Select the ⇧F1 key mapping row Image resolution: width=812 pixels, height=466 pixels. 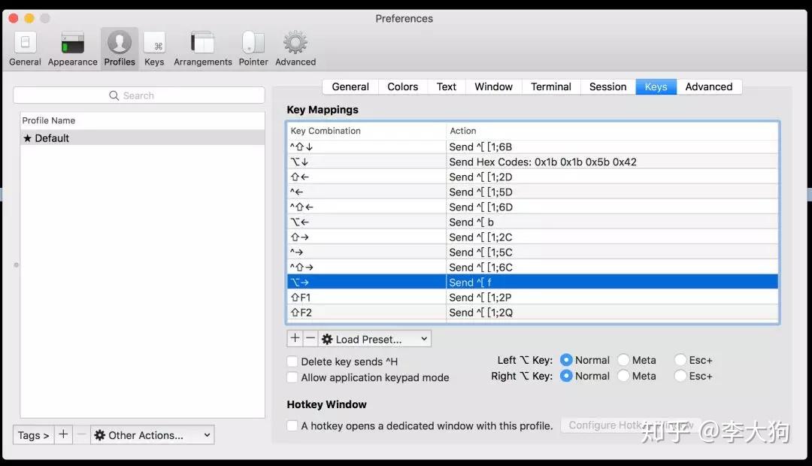tap(532, 297)
